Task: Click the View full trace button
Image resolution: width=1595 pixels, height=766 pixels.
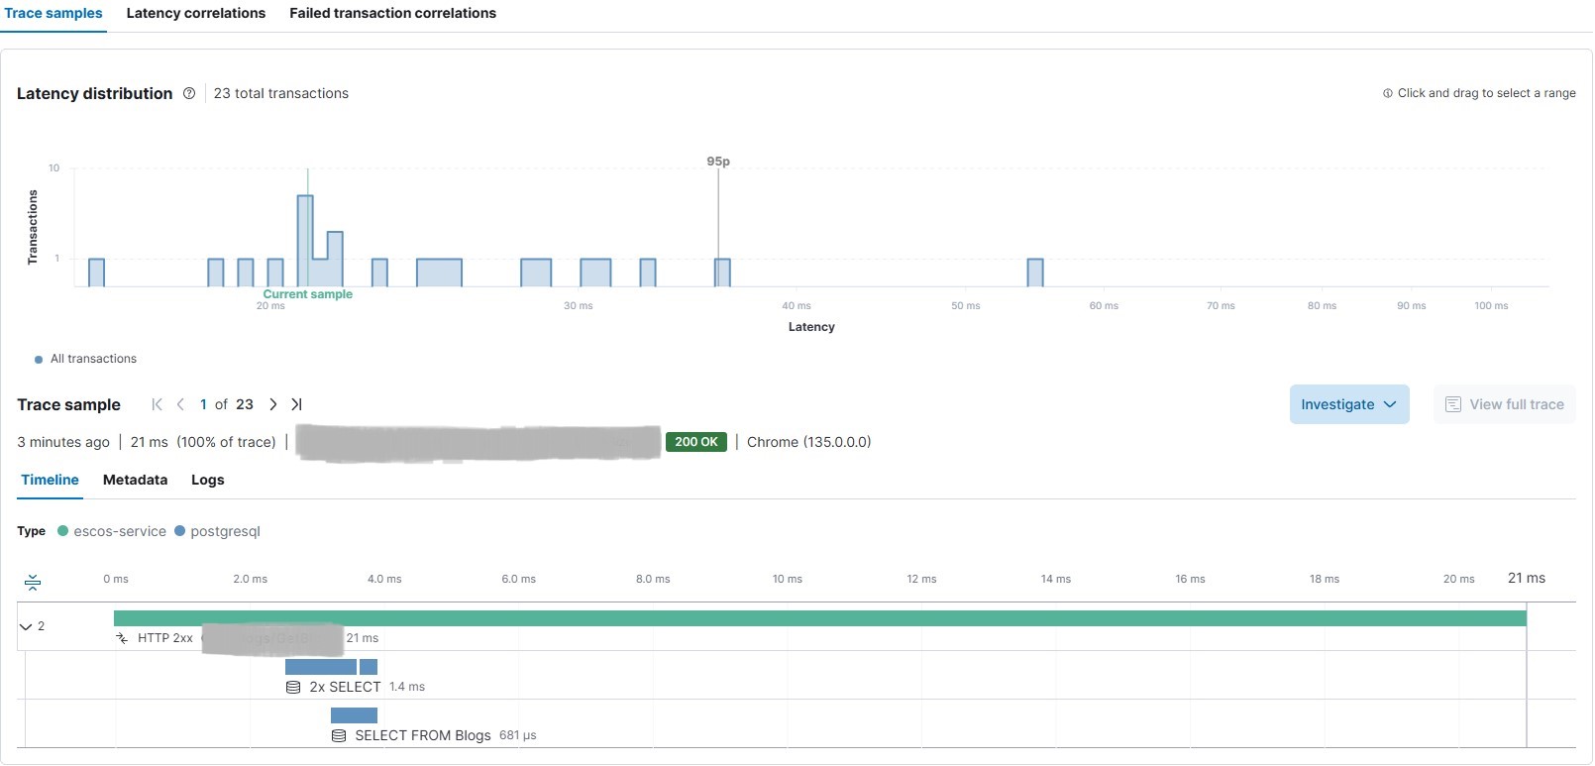Action: pos(1504,404)
